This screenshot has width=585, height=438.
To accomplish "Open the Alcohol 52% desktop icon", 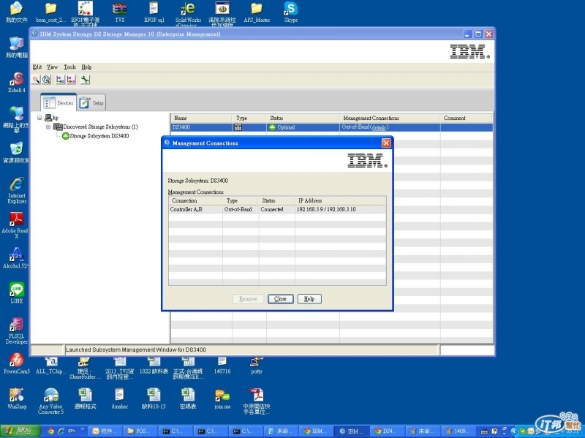I will 16,258.
